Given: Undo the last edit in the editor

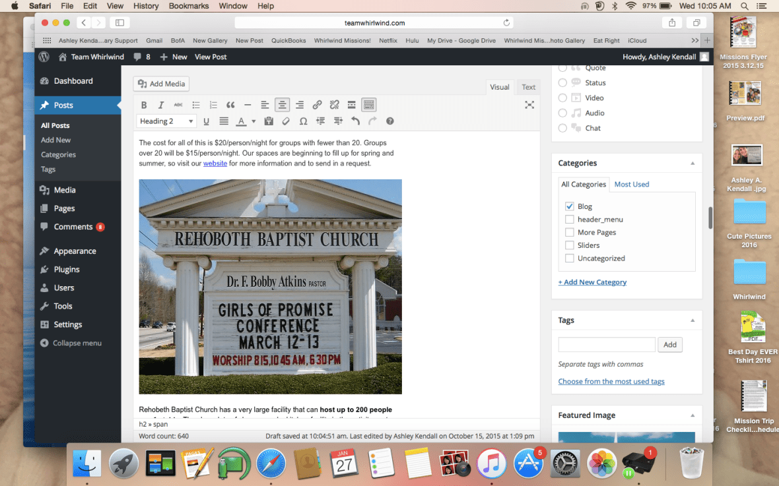Looking at the screenshot, I should (x=356, y=121).
